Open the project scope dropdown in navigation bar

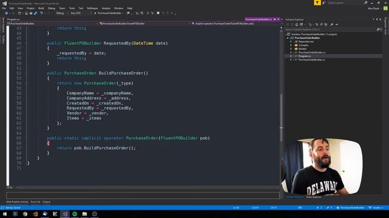coord(52,24)
